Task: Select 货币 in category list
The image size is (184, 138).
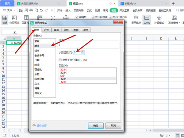Action: (37, 51)
